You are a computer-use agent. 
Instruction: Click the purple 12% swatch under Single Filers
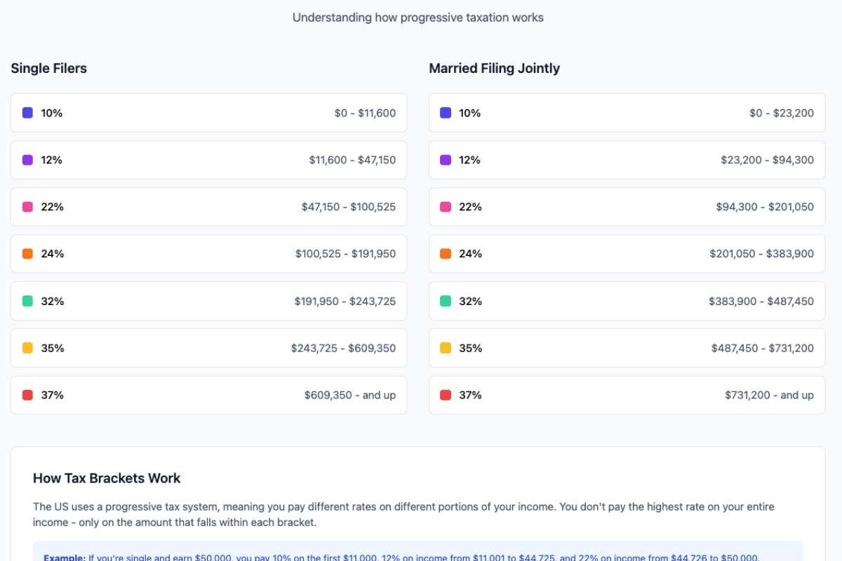(x=27, y=160)
